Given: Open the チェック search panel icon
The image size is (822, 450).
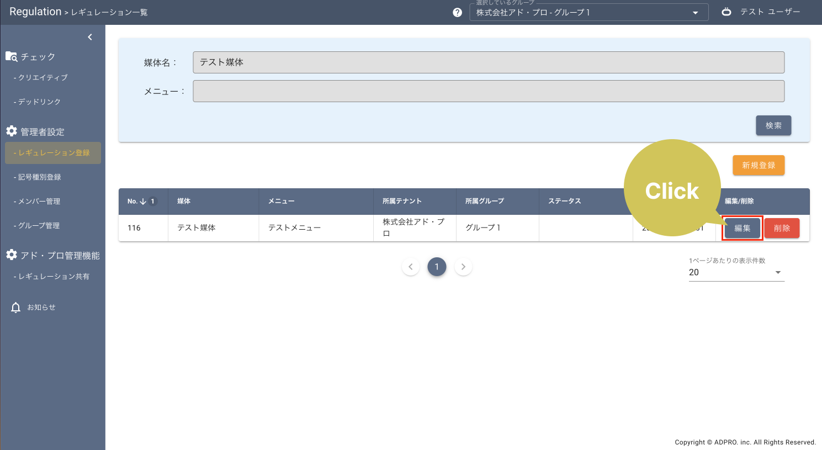Looking at the screenshot, I should coord(10,56).
